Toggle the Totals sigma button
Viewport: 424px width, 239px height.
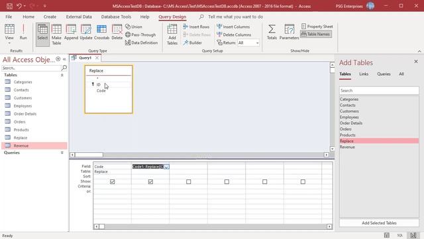tap(272, 32)
